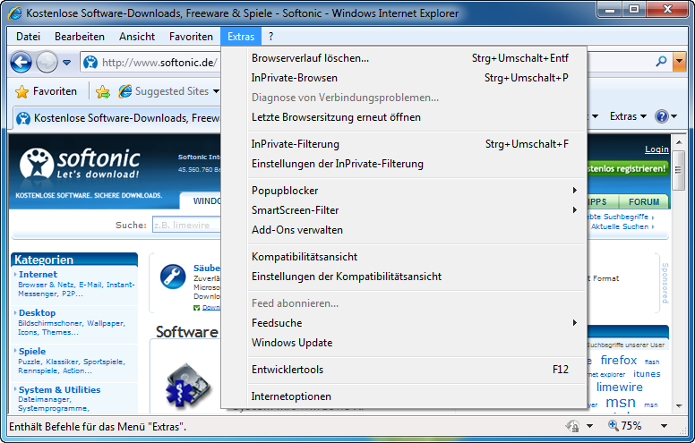
Task: Click the Favoriten star button
Action: point(47,91)
